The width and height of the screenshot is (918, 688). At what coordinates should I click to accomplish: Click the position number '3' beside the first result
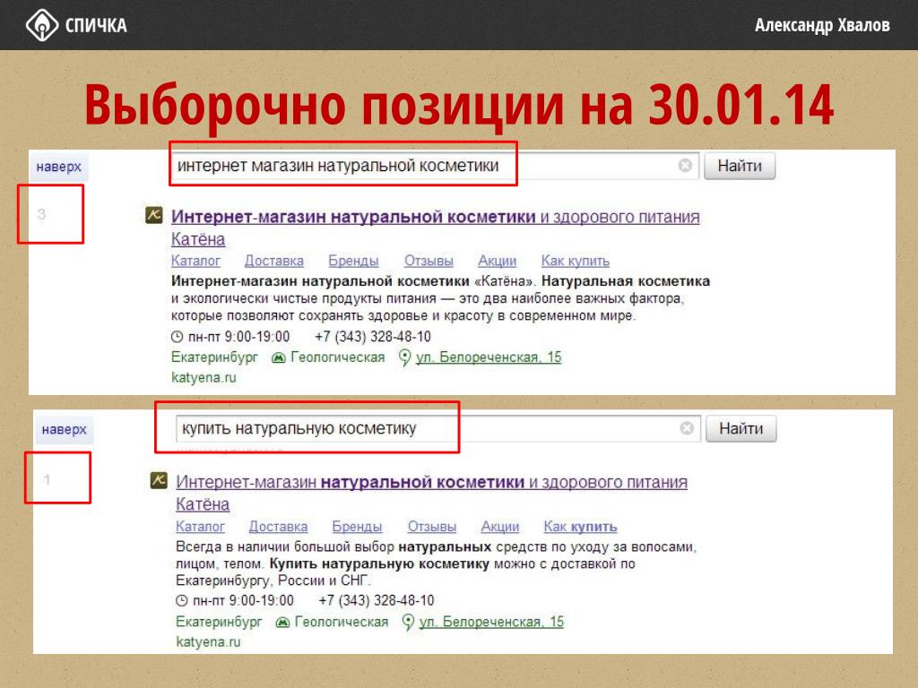tap(41, 214)
